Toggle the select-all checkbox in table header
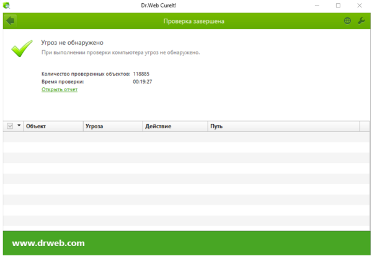This screenshot has width=372, height=256. 10,126
